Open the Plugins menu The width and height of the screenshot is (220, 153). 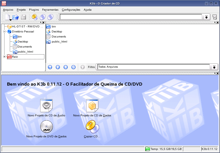(34, 10)
